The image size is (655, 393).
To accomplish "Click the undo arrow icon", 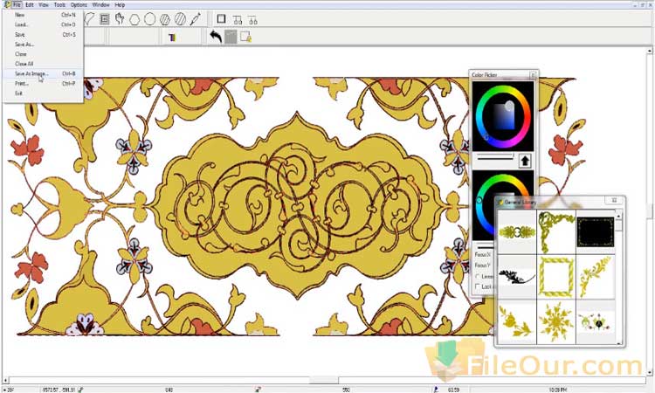I will click(215, 37).
